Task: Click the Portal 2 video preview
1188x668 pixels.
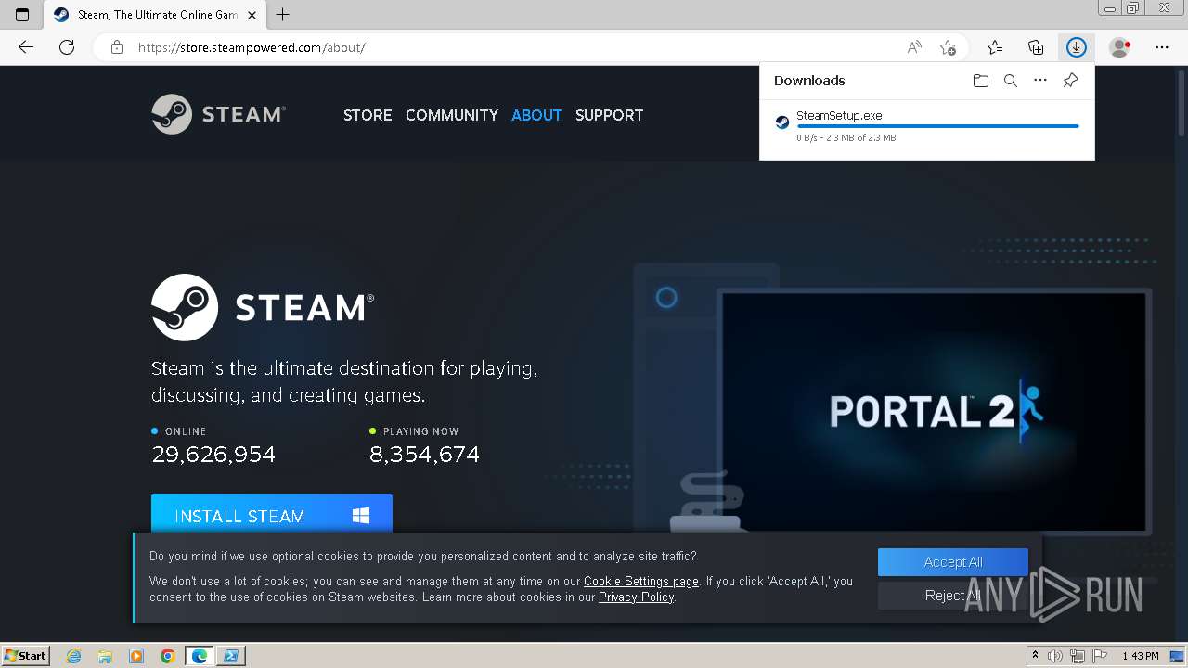Action: point(934,412)
